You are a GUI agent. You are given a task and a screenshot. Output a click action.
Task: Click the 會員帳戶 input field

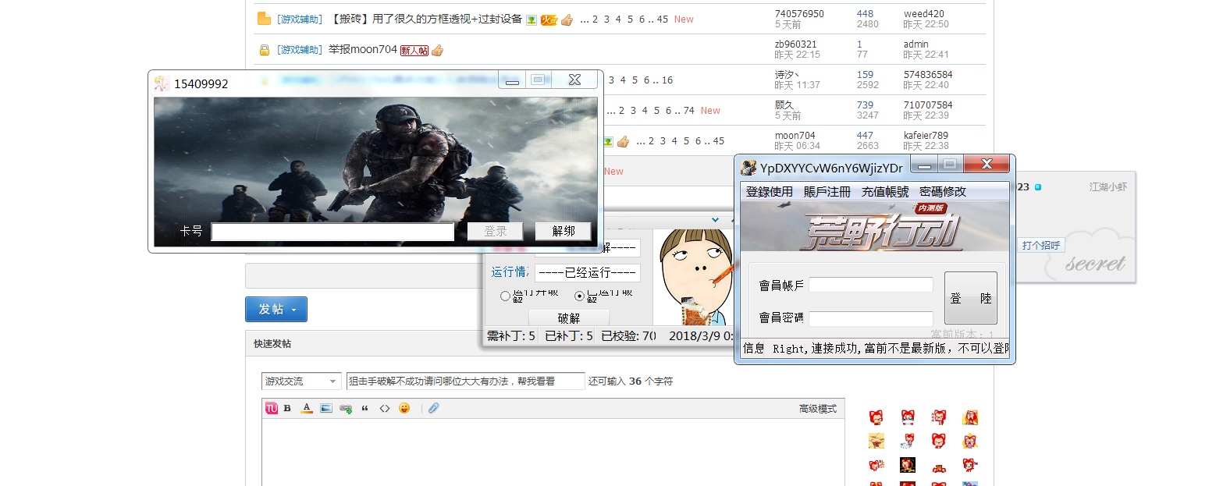(871, 285)
